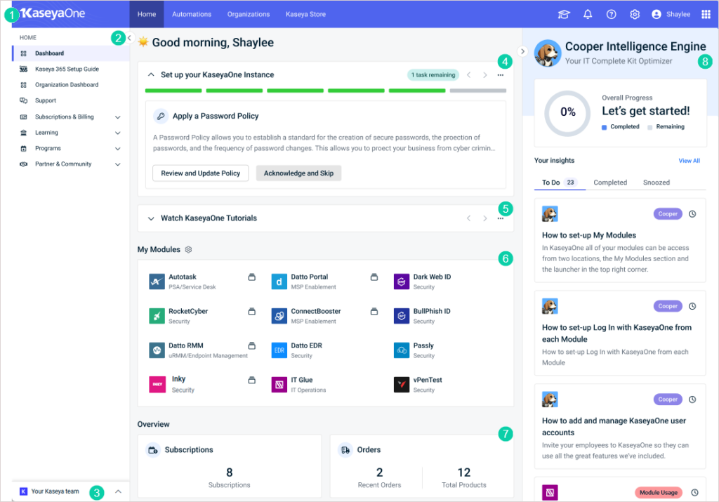The height and width of the screenshot is (502, 719).
Task: Collapse the Set up your KaseyaOne Instance section
Action: pos(151,74)
